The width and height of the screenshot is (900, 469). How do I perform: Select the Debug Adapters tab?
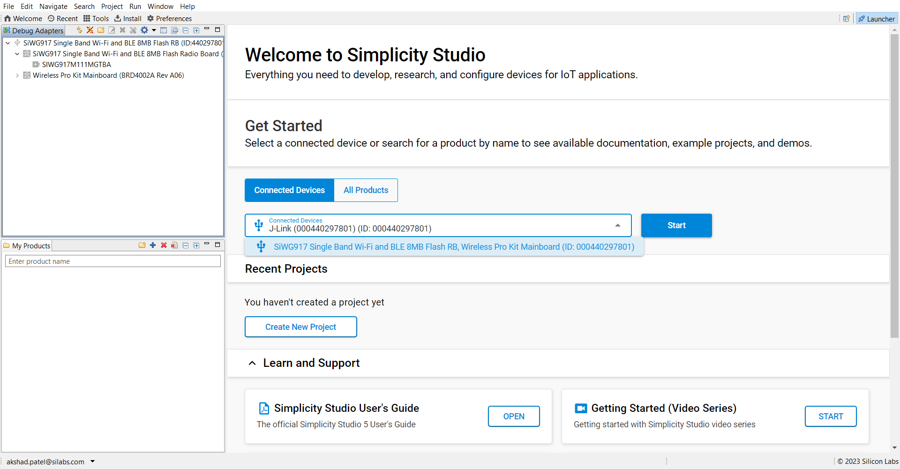coord(33,30)
